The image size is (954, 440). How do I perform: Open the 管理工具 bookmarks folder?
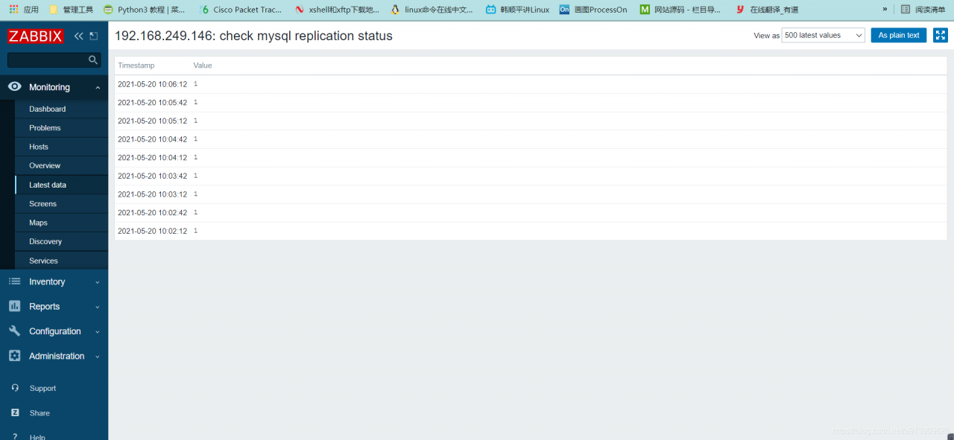click(72, 10)
